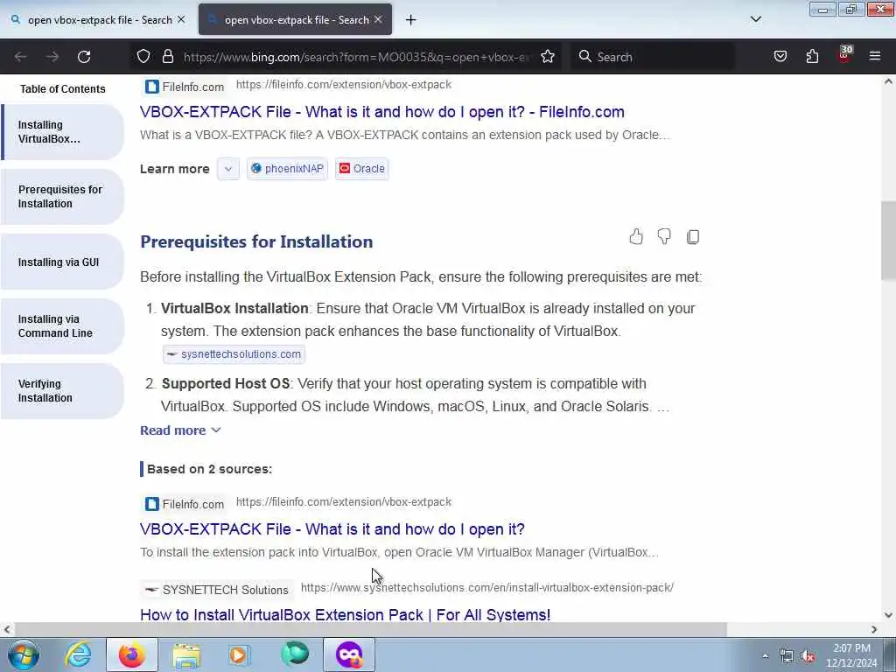The height and width of the screenshot is (672, 896).
Task: Click the vertical scrollbar thumb
Action: 888,241
